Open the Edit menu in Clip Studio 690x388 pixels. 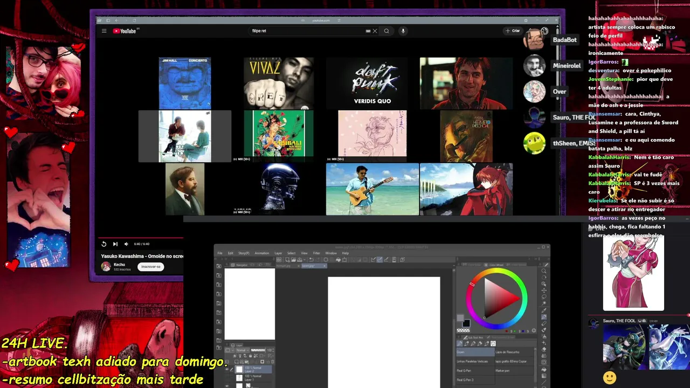coord(230,253)
